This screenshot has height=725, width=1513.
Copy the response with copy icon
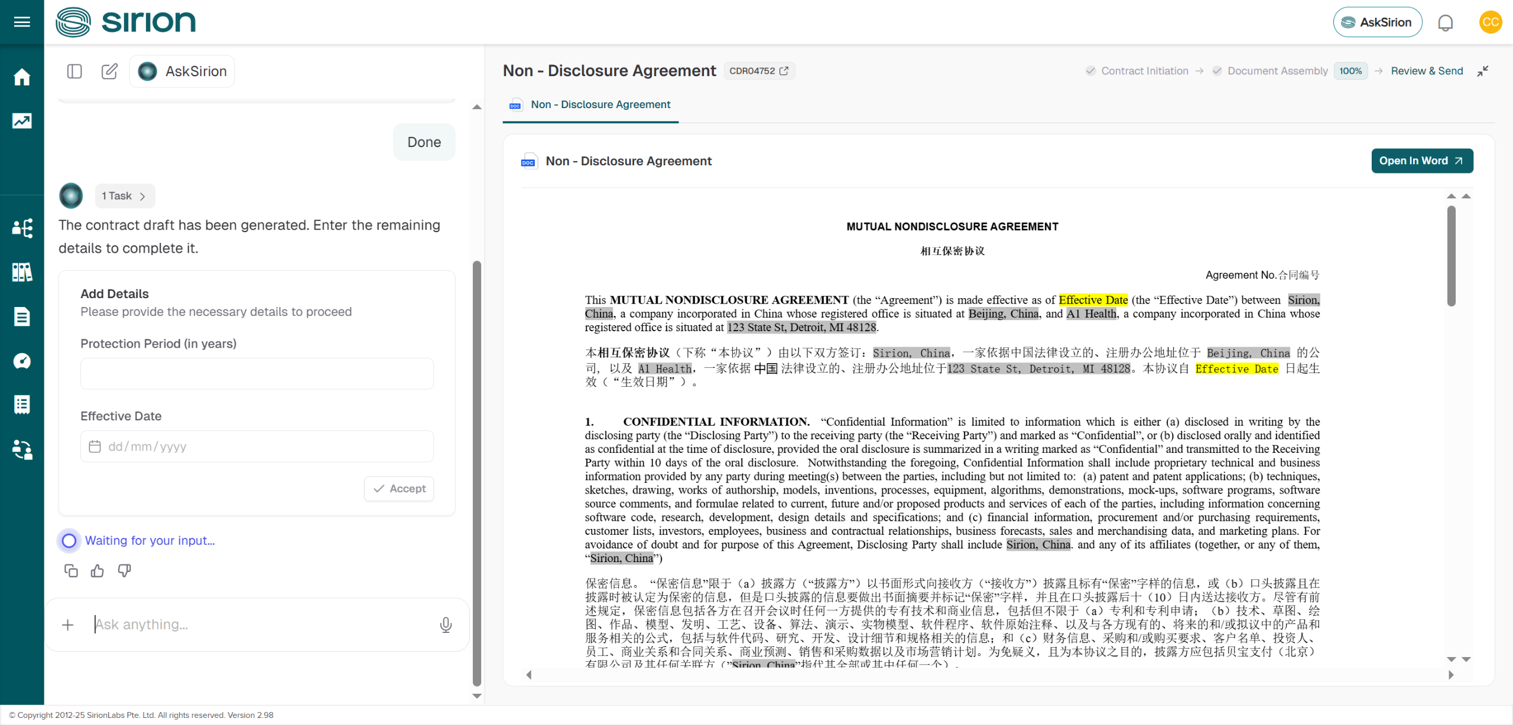coord(71,570)
